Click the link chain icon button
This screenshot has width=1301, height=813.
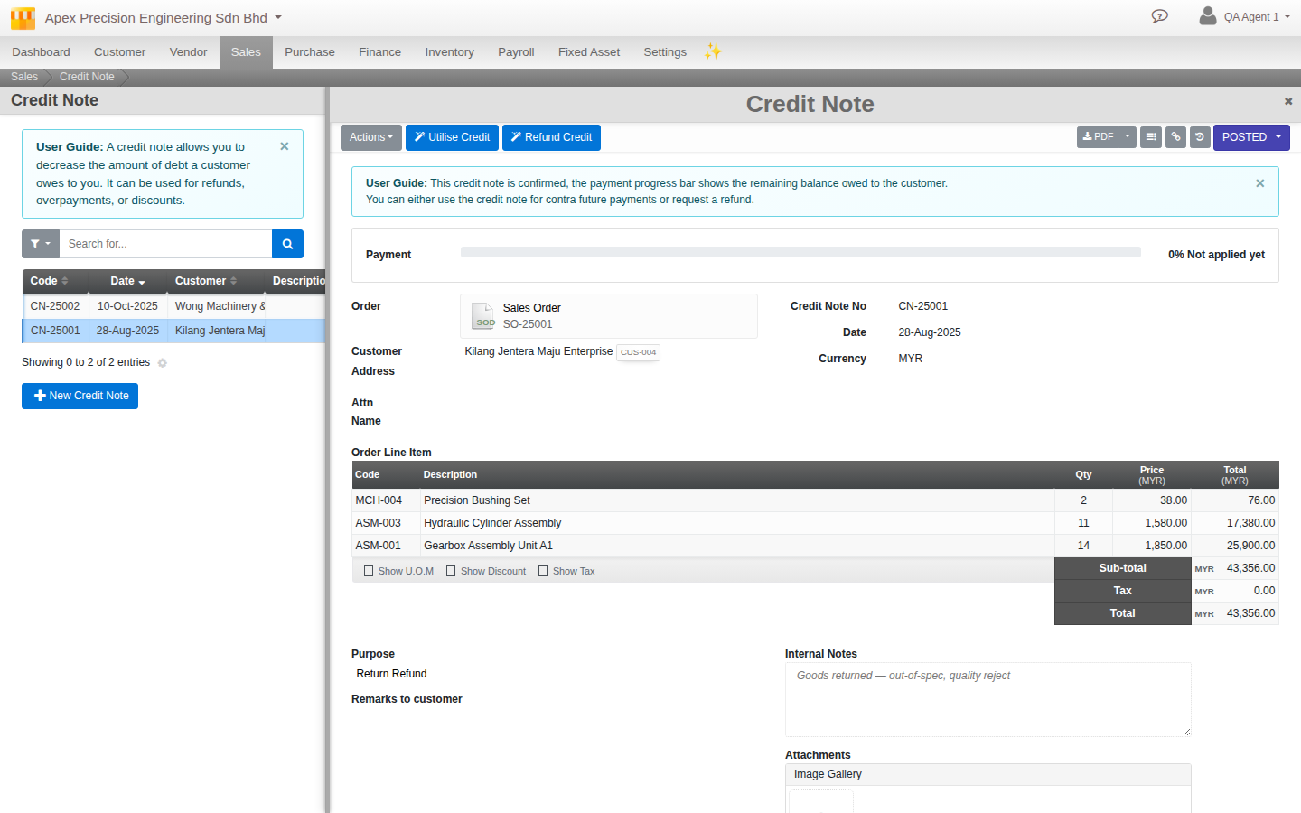pyautogui.click(x=1175, y=137)
